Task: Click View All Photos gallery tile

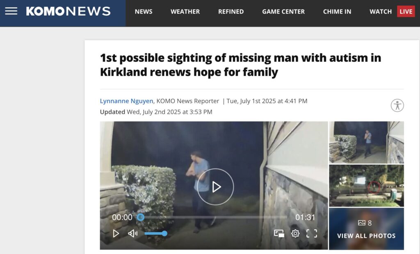Action: click(366, 229)
